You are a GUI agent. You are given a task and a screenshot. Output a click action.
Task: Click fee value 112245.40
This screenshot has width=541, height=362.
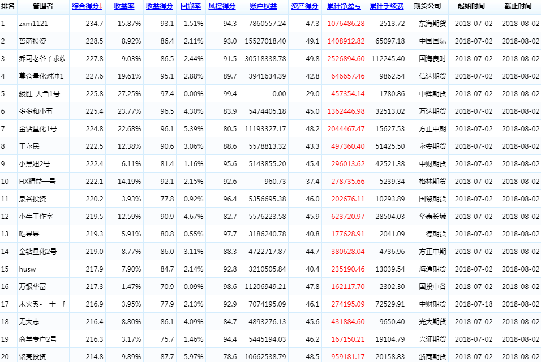388,59
